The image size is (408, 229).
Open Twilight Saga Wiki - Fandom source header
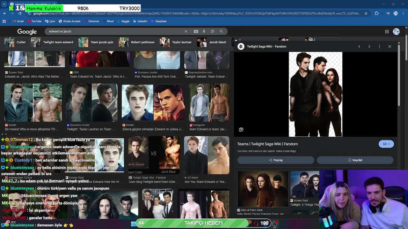[x=263, y=46]
